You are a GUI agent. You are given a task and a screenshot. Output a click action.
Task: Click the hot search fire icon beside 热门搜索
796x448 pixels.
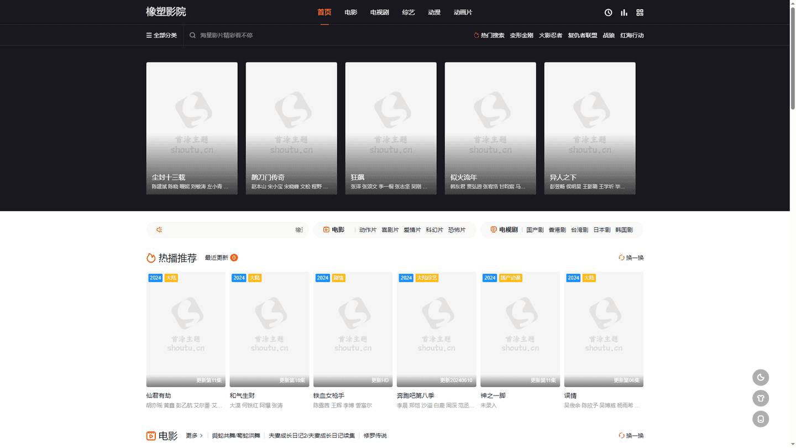click(x=476, y=35)
